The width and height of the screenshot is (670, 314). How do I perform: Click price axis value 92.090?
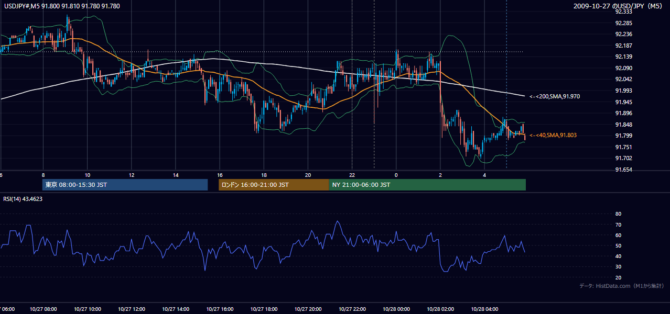point(624,68)
